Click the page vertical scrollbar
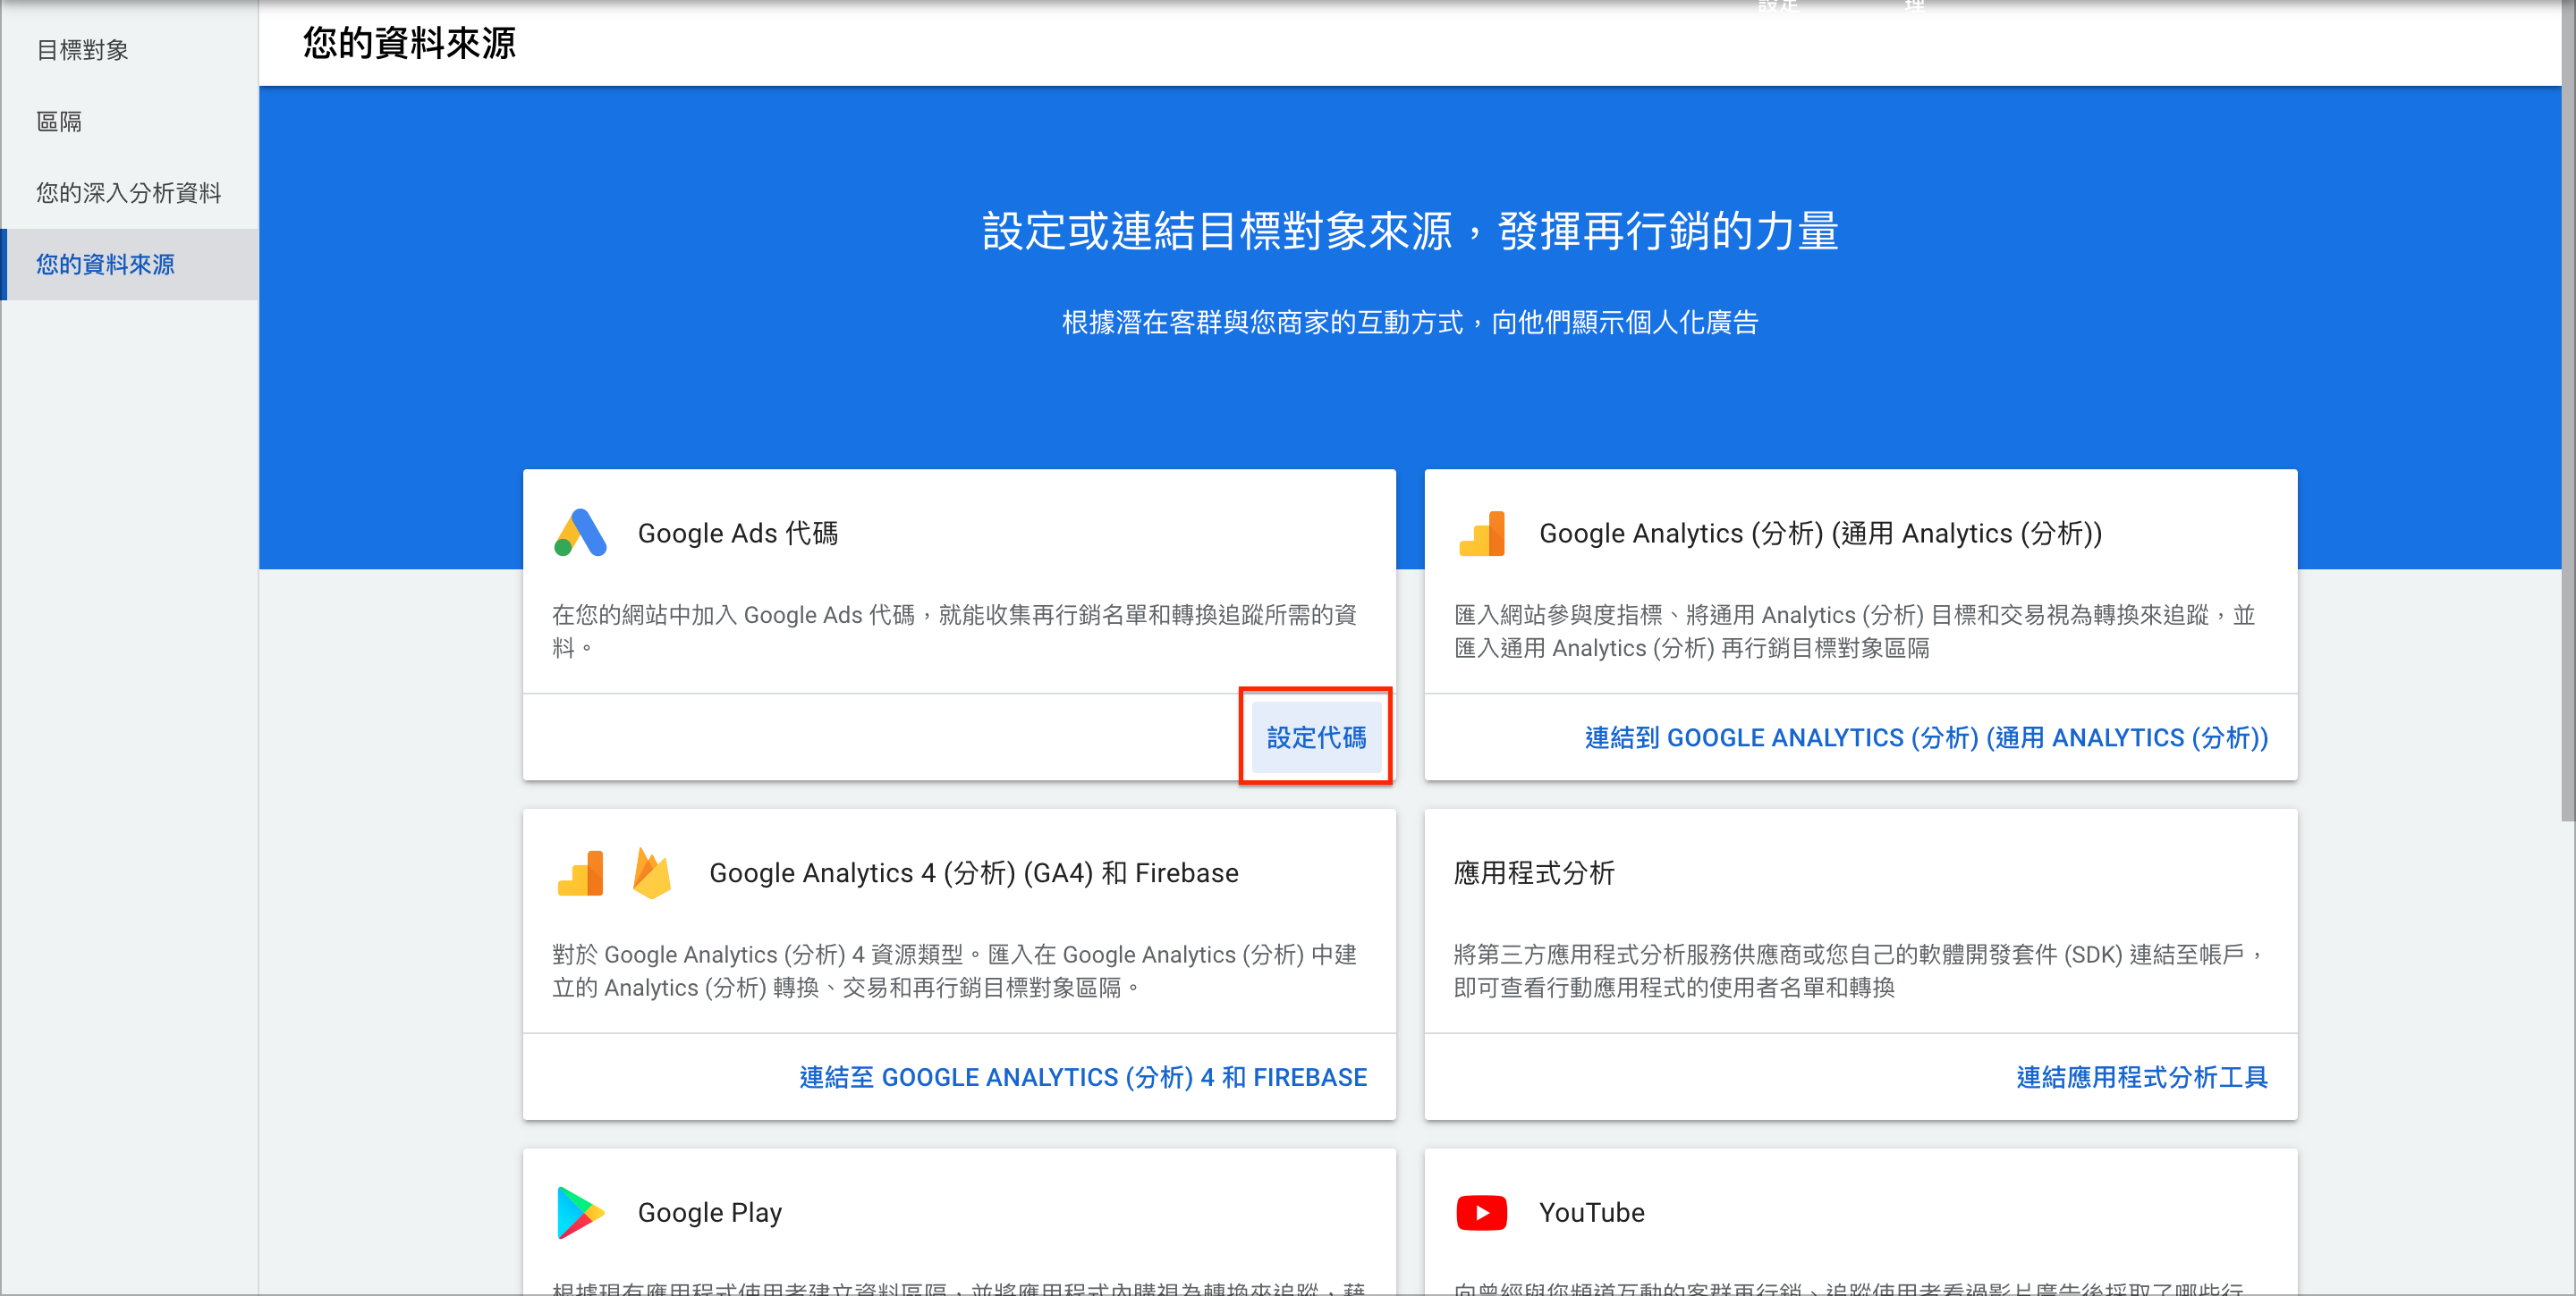This screenshot has height=1296, width=2576. 2568,409
